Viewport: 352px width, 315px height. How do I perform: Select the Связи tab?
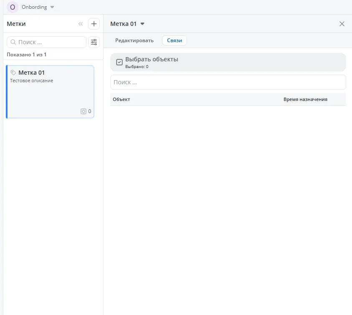pyautogui.click(x=175, y=40)
